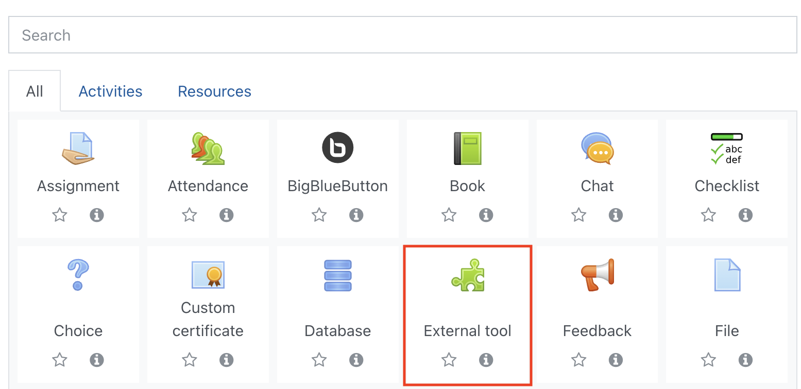Show info about the Chat activity
The width and height of the screenshot is (801, 389).
pyautogui.click(x=616, y=215)
